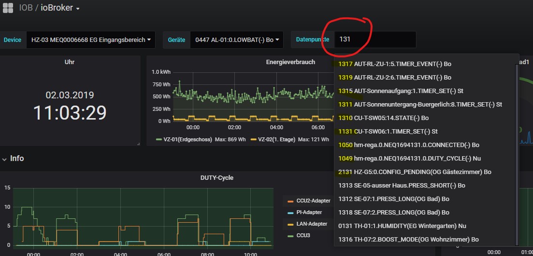Click the yellow VZ-02 legend color swatch
533x256 pixels.
(253, 139)
